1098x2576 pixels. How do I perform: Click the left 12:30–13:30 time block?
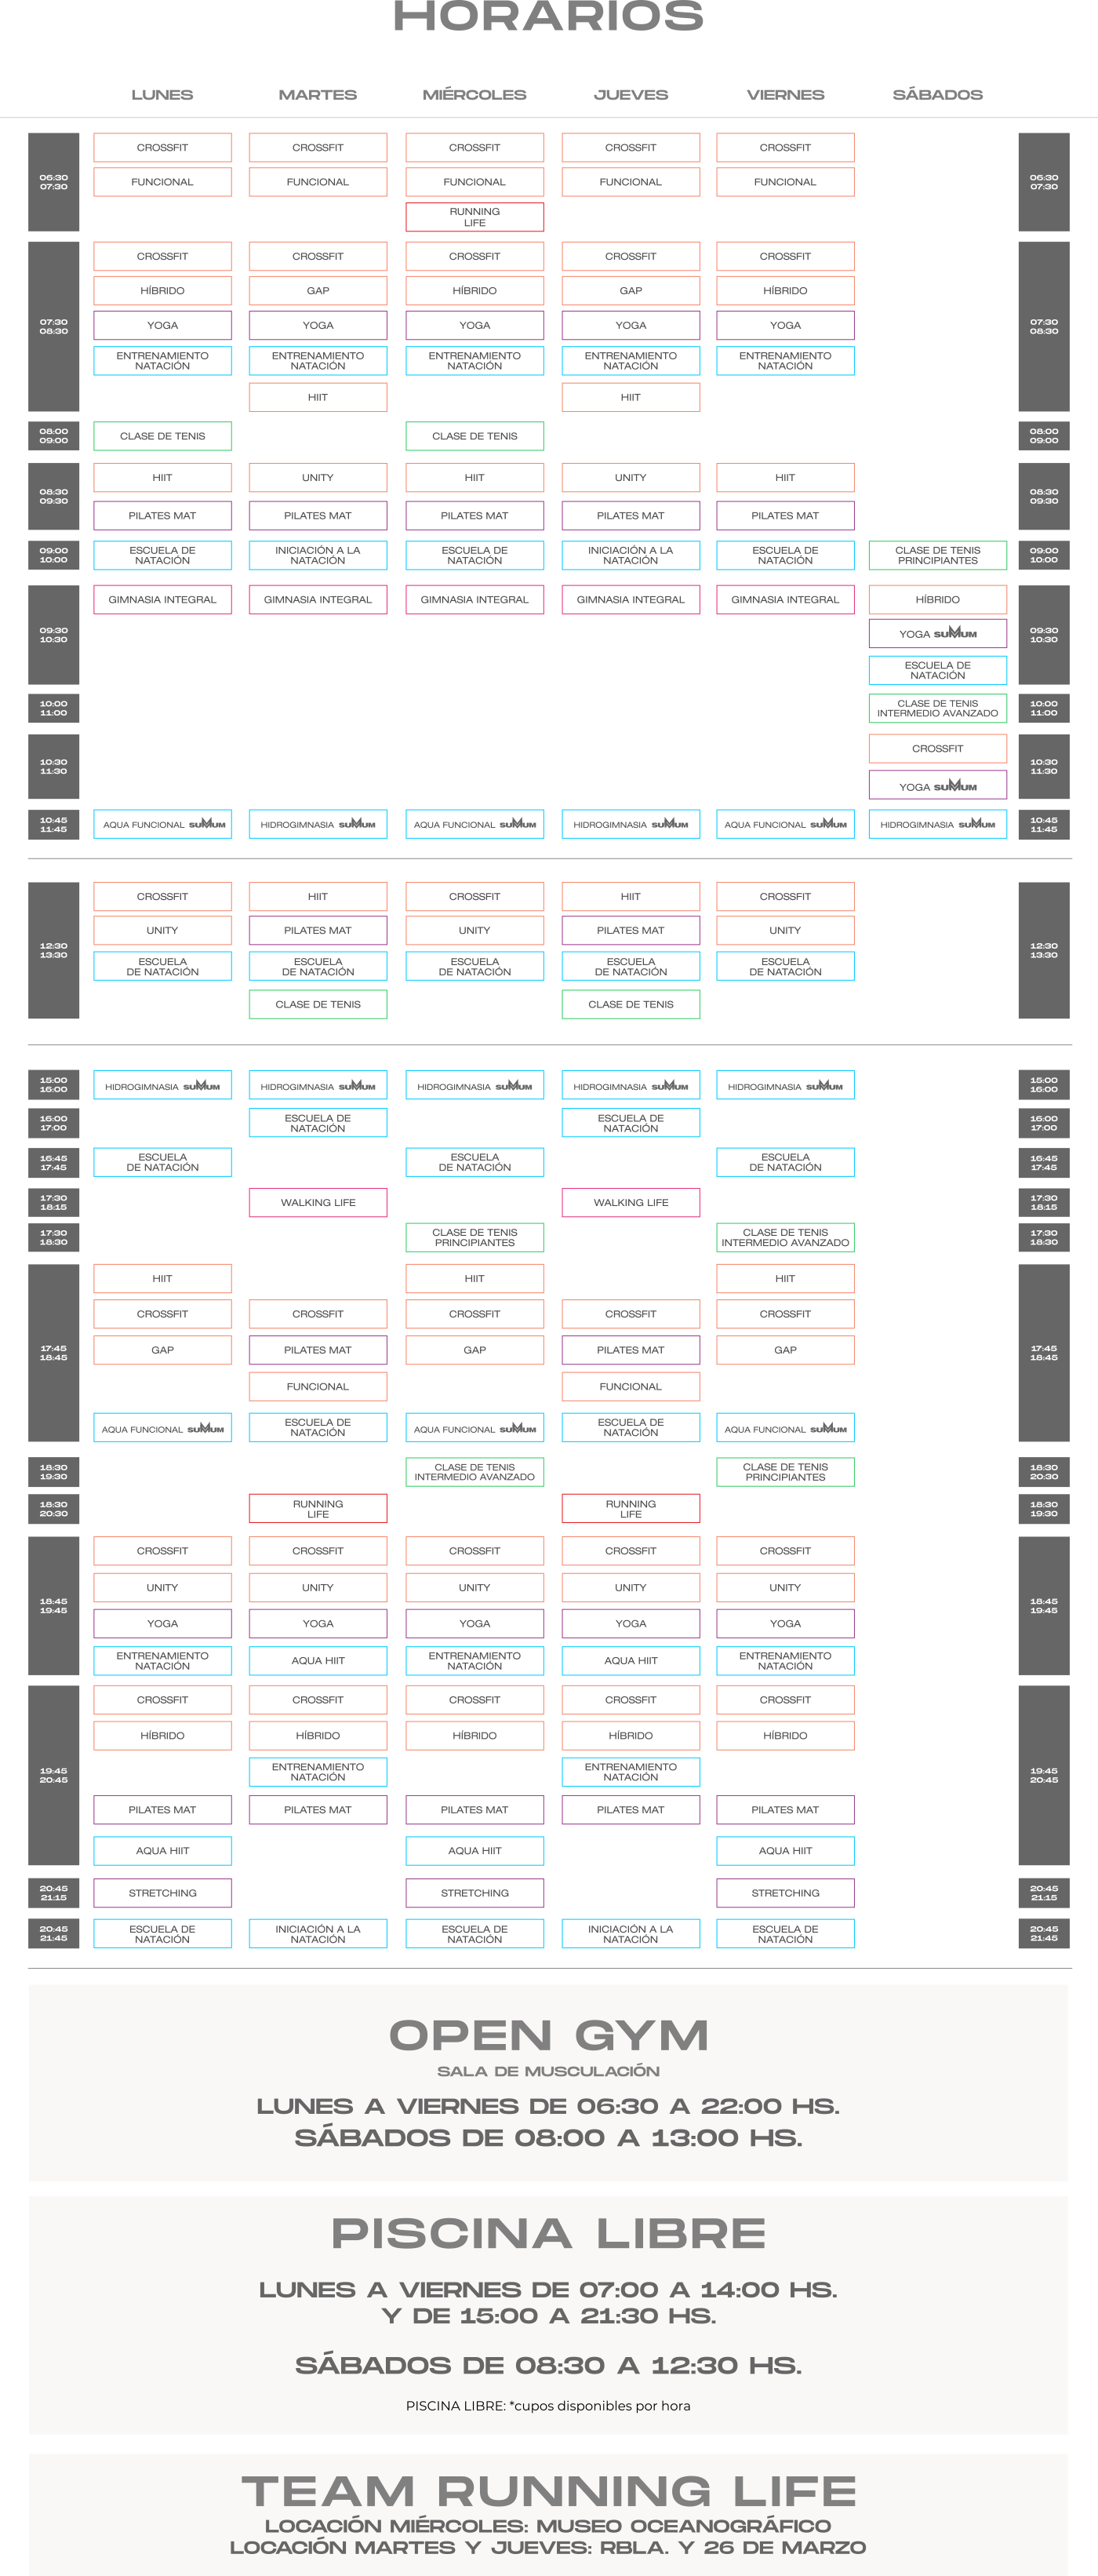[x=54, y=950]
